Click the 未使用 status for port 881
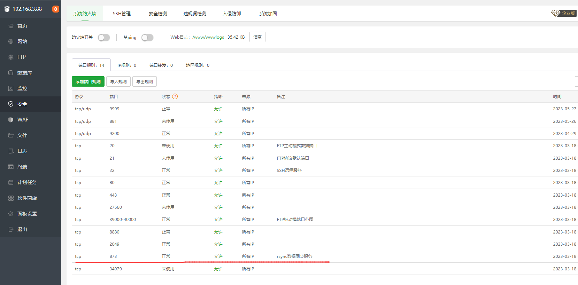578x285 pixels. pyautogui.click(x=168, y=121)
